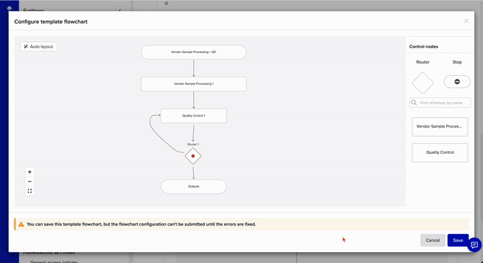Click the fit-to-screen icon

(30, 191)
